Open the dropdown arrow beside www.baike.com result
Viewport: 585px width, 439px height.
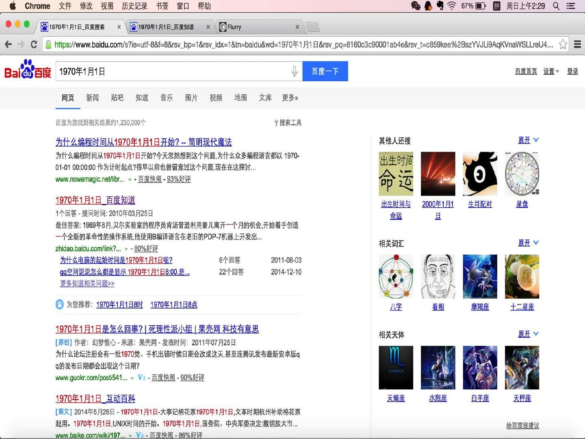pos(130,435)
